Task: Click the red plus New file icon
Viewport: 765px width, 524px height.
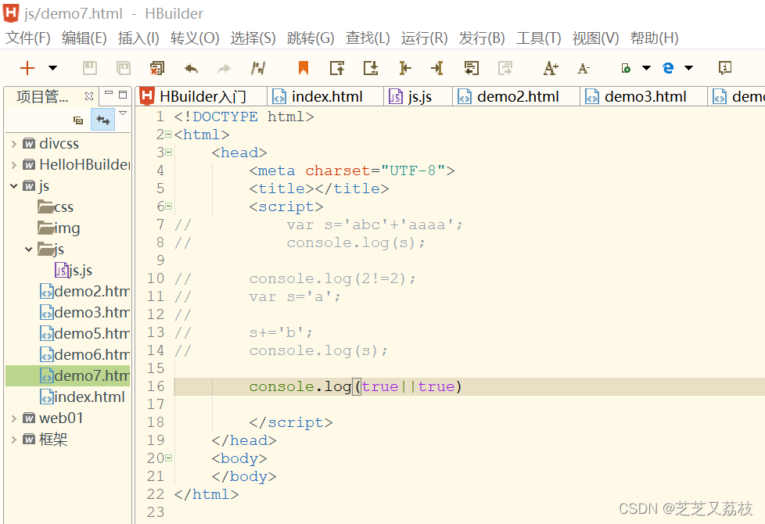Action: pyautogui.click(x=27, y=68)
